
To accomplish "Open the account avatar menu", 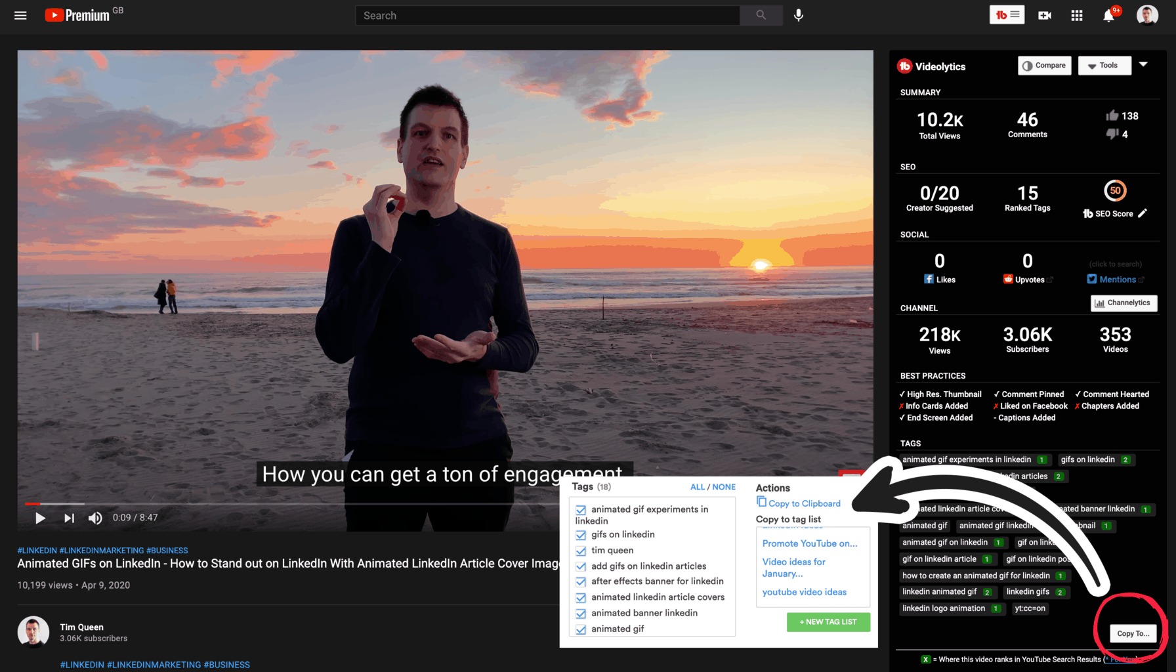I will pyautogui.click(x=1147, y=15).
